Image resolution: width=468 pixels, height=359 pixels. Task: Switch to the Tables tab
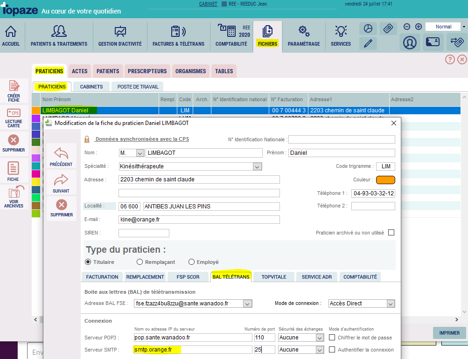(x=224, y=71)
